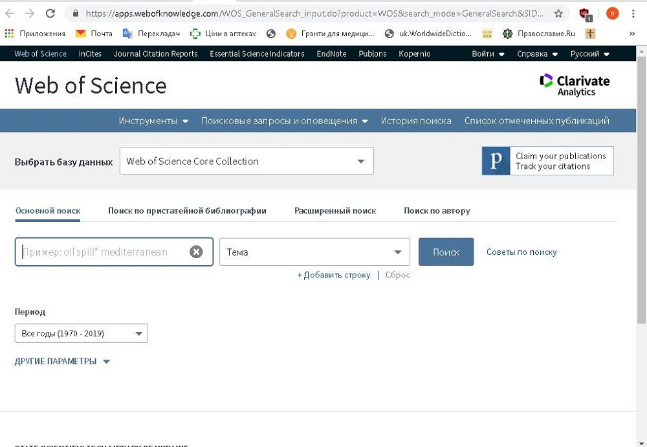
Task: Open the red shield extension icon
Action: [x=585, y=14]
